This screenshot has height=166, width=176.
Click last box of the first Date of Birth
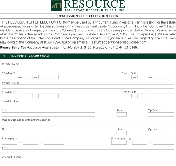(163, 77)
